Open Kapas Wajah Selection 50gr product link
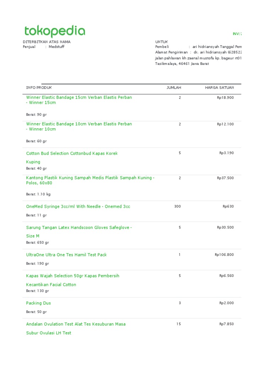The width and height of the screenshot is (273, 365). [x=73, y=276]
